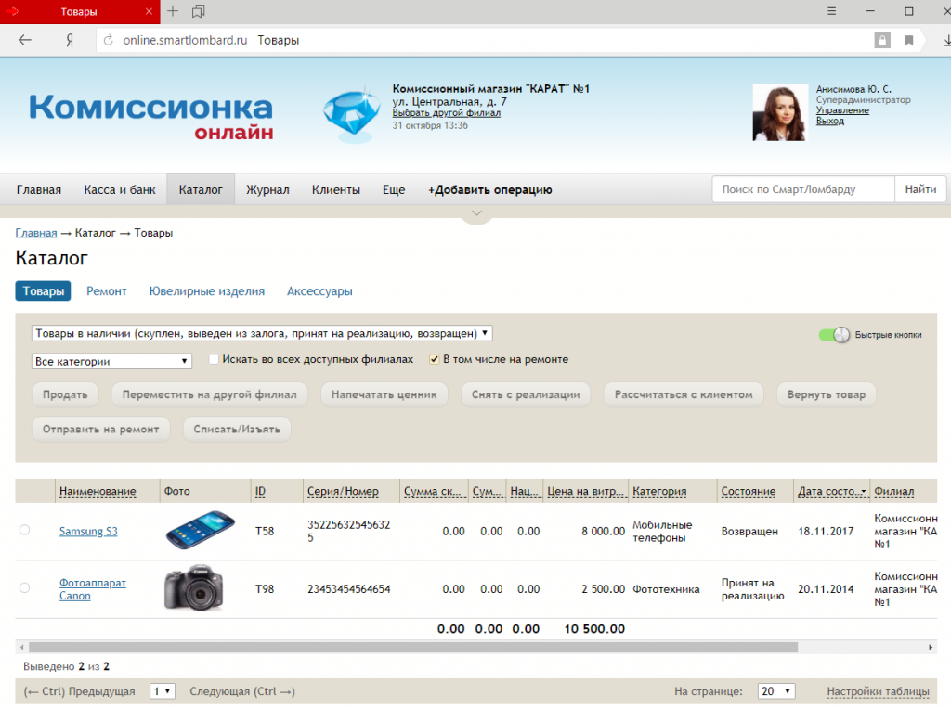Sort by the Состояние column header
Viewport: 951px width, 708px height.
pos(749,491)
